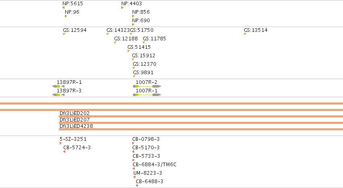
Task: Click the NP:96 insertion marker triangle
Action: pos(66,16)
